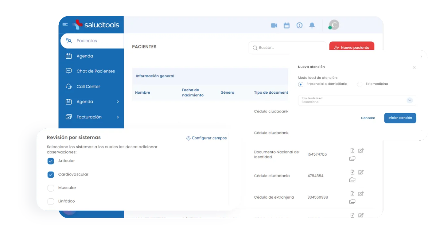Viewport: 436px width, 249px height.
Task: Open the video call icon in the top bar
Action: point(274,25)
